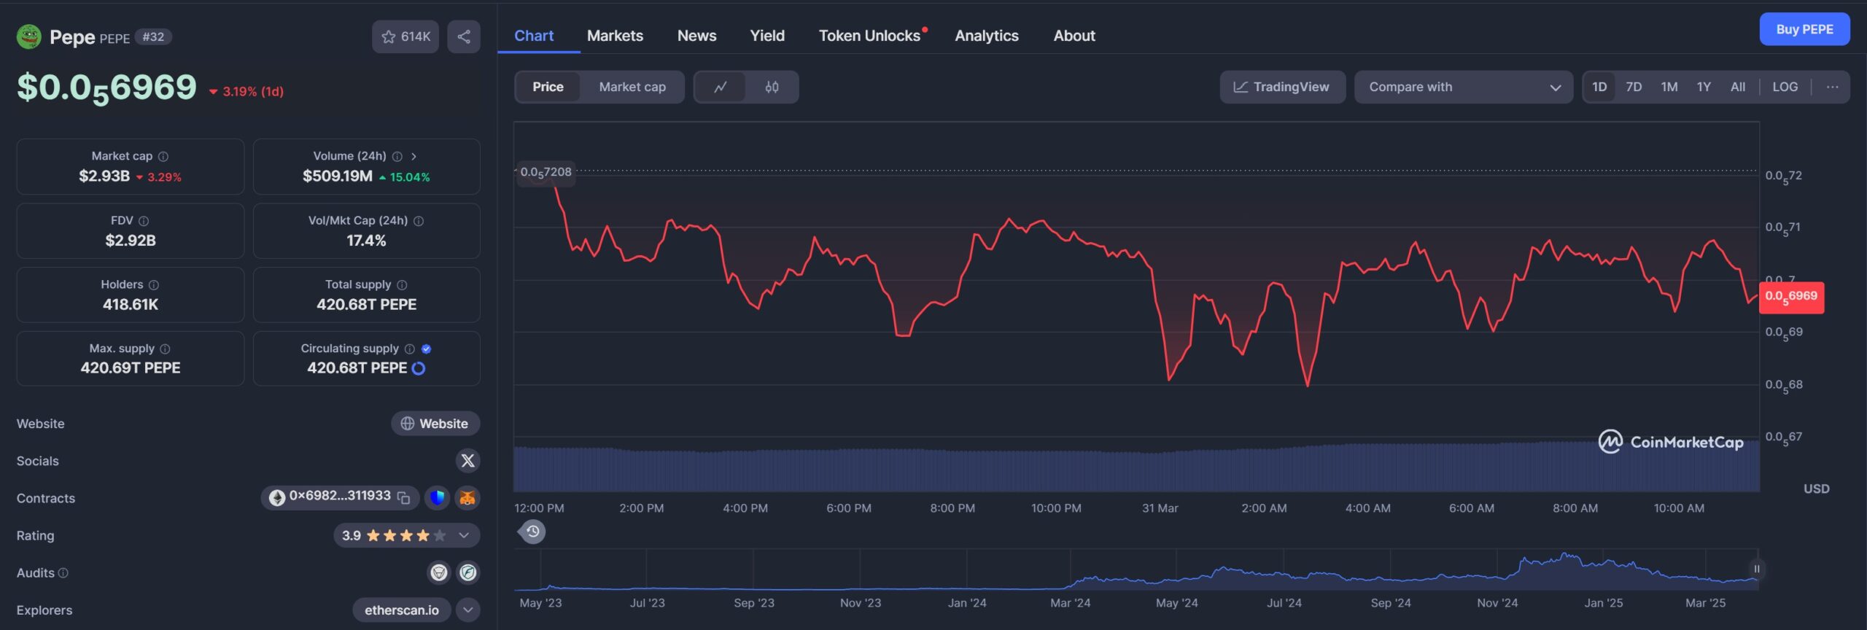Switch chart to Price view
The width and height of the screenshot is (1867, 630).
pos(548,87)
